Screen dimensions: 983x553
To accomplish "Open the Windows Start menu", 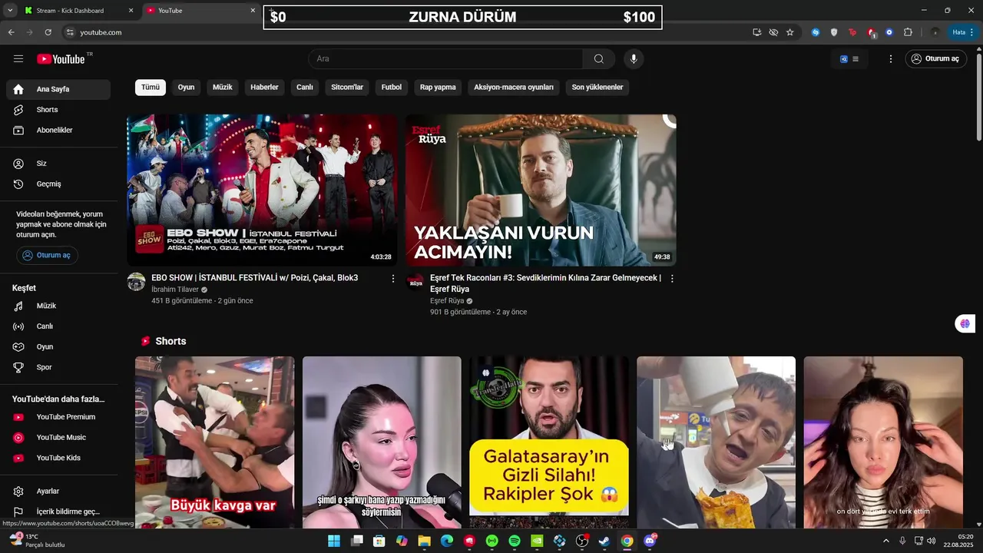I will click(334, 541).
